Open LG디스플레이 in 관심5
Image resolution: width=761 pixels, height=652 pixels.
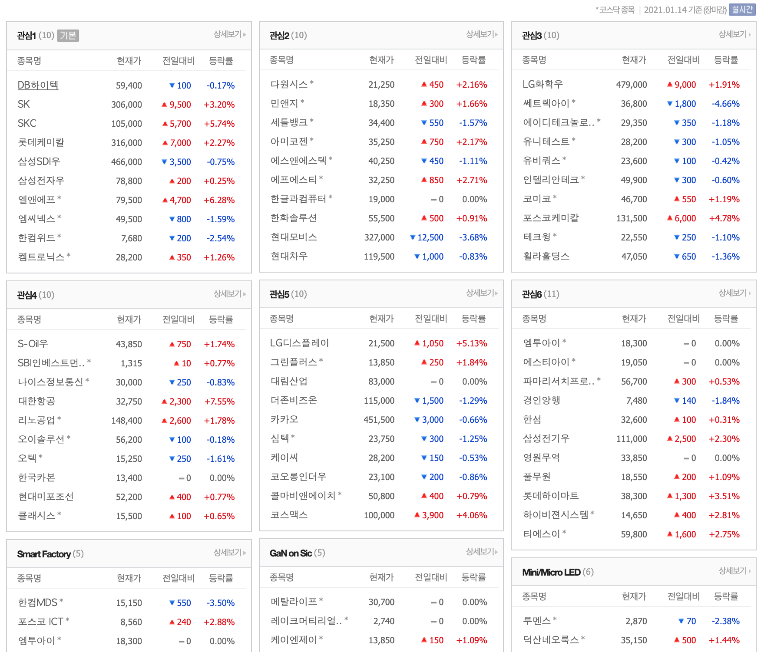coord(300,343)
